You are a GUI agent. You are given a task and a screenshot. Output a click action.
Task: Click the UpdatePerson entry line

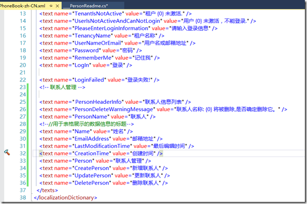(x=104, y=175)
